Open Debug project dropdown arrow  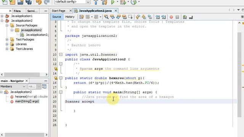[128, 2]
